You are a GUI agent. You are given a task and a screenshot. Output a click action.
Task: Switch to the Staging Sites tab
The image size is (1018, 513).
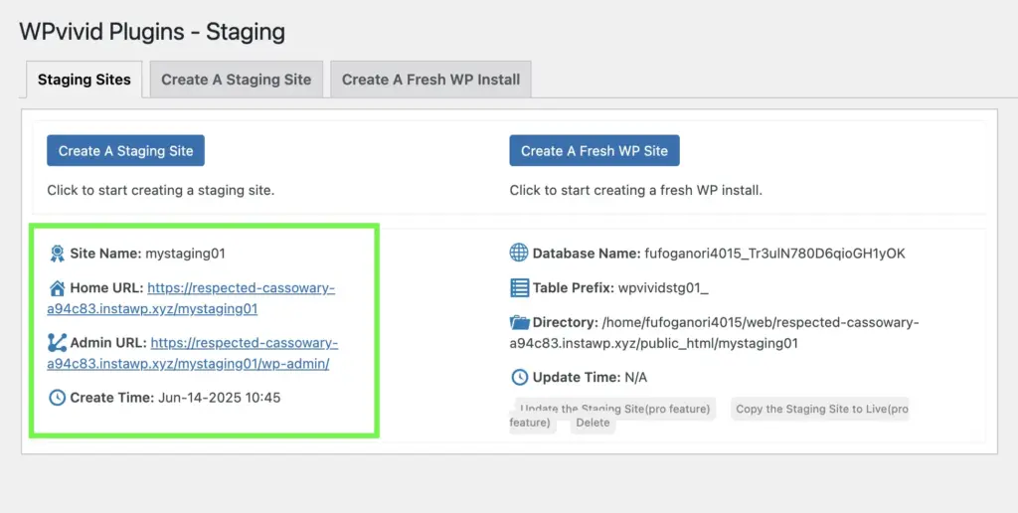tap(85, 80)
